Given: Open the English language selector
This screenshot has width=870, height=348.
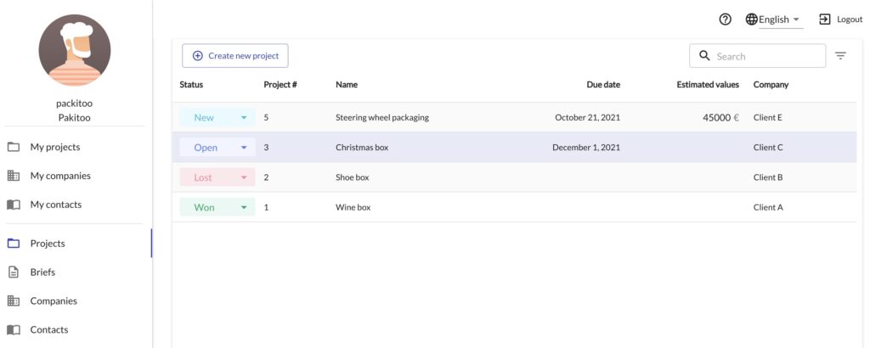Looking at the screenshot, I should (x=780, y=20).
